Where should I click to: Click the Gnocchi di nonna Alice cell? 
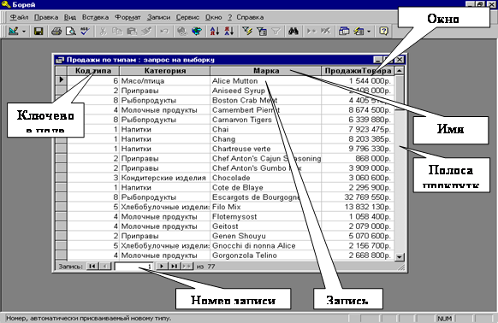click(x=265, y=245)
